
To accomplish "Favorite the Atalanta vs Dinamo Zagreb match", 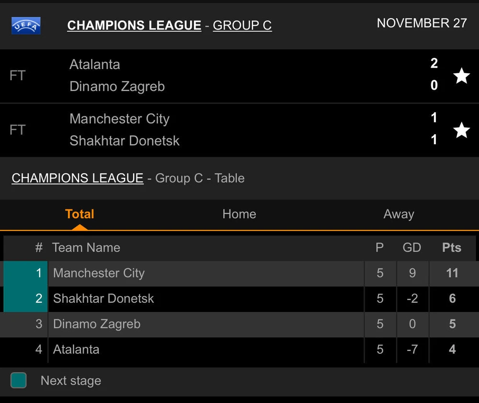I will point(461,75).
